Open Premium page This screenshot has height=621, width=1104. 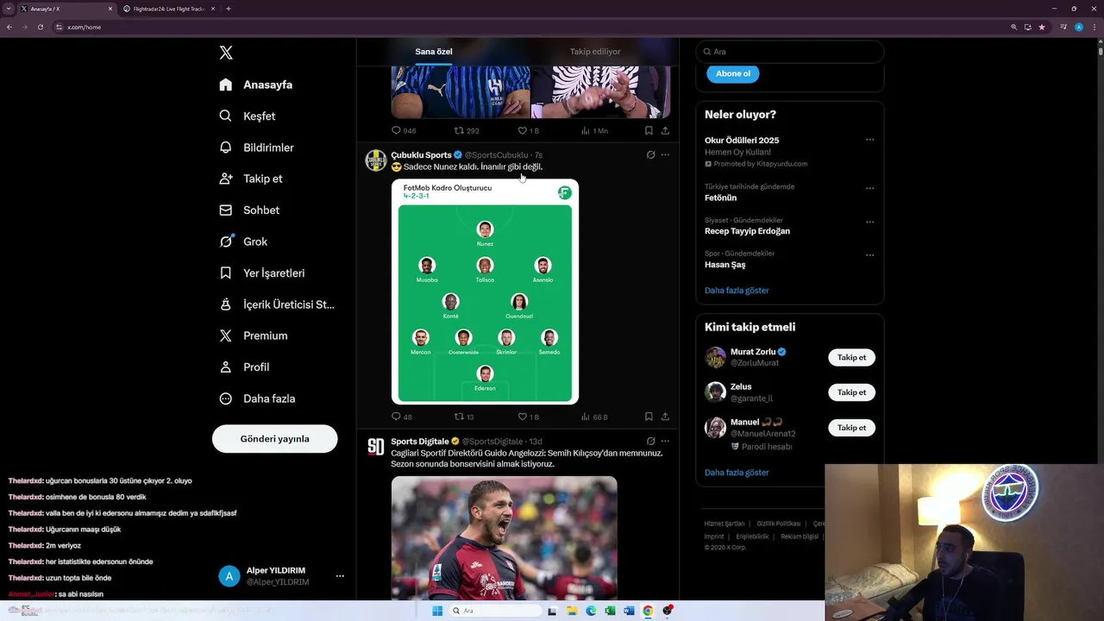(254, 336)
